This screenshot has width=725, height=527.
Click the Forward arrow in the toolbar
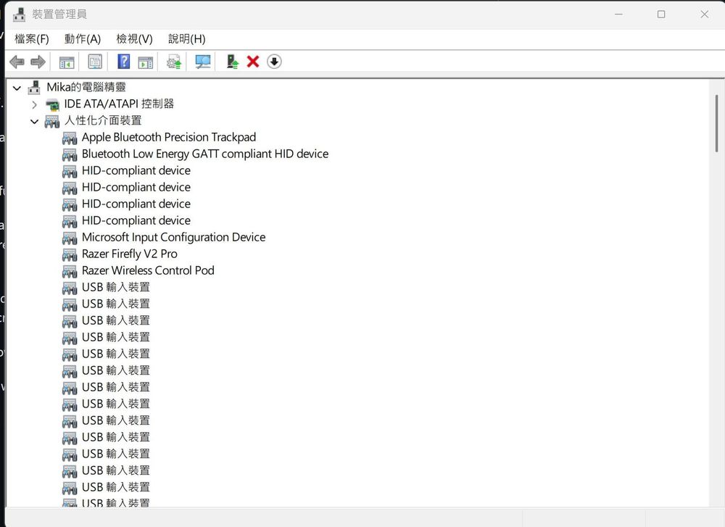pos(38,62)
